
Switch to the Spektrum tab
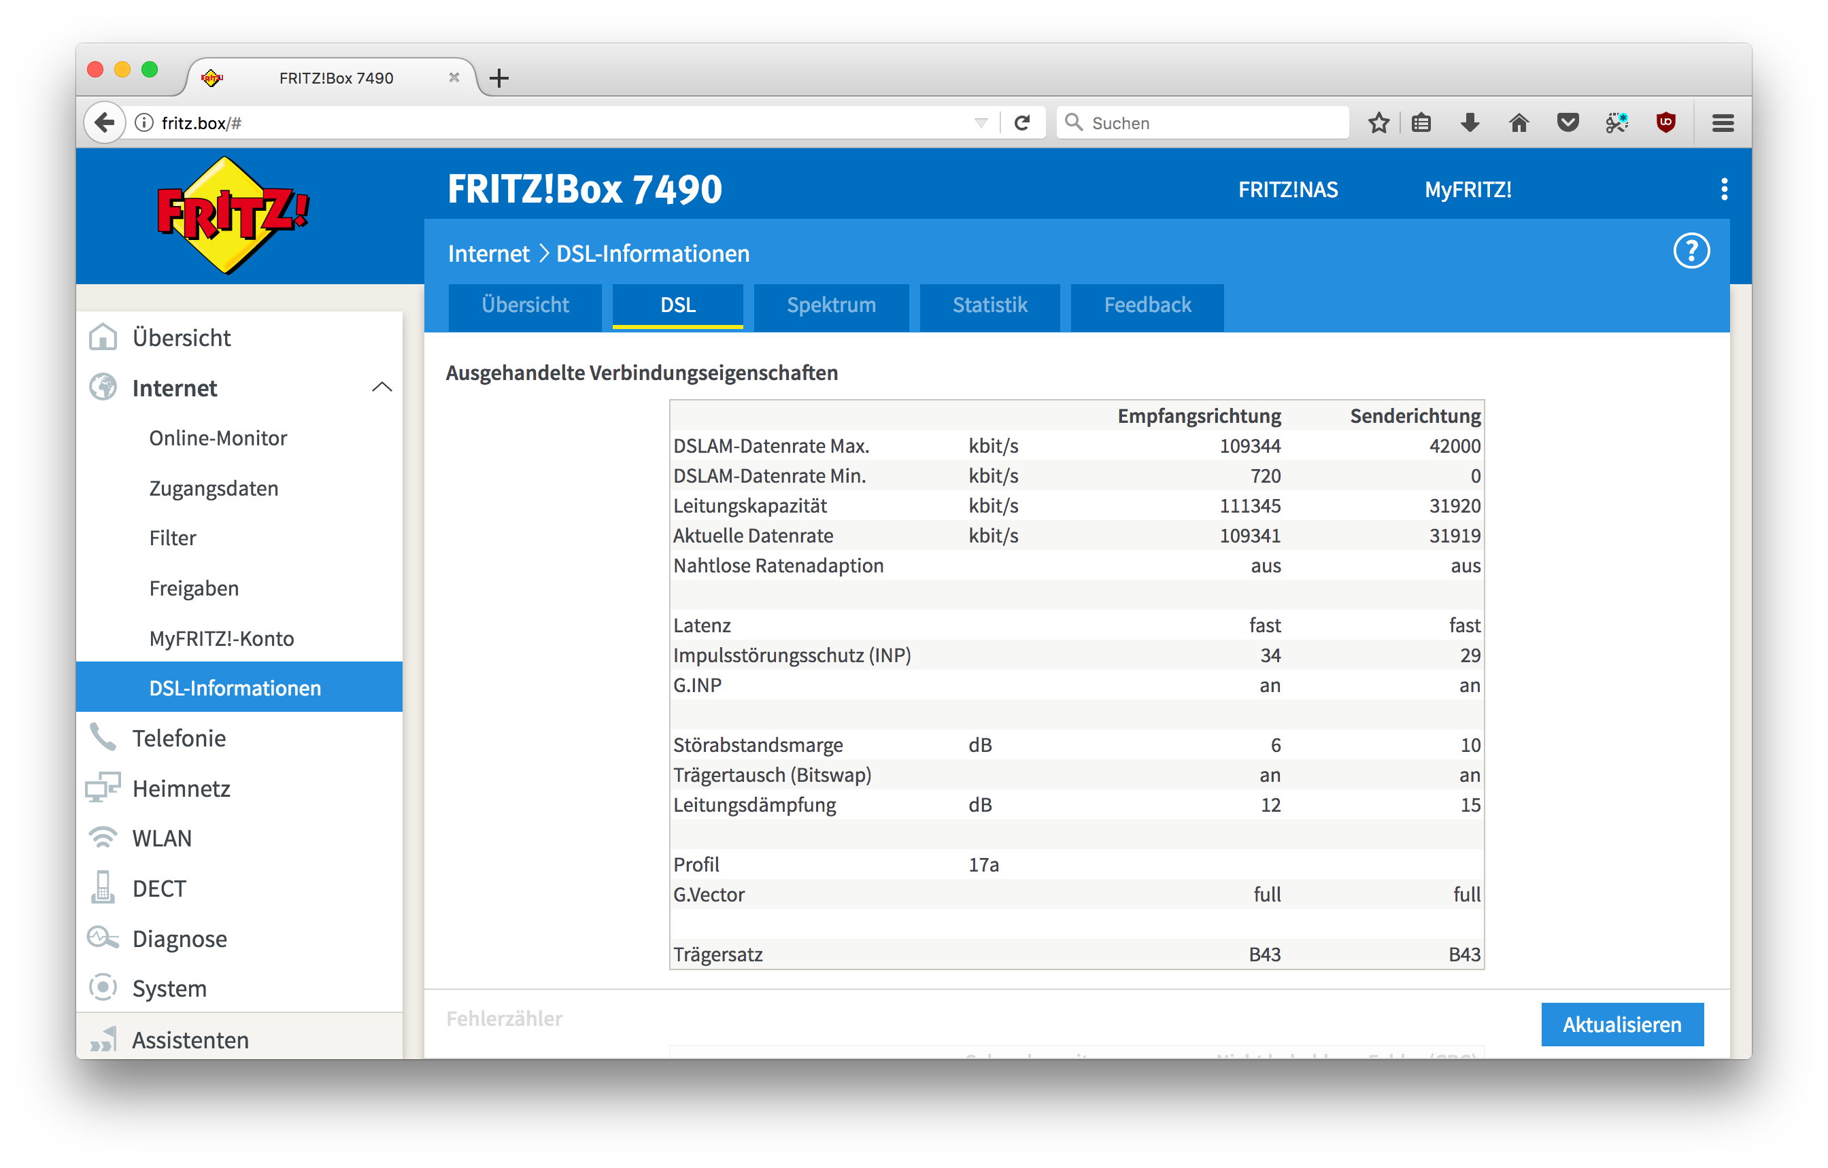pyautogui.click(x=830, y=305)
